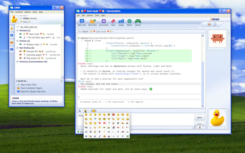Viewport: 245px width, 153px height.
Task: Open the emoticon picker dropdown arrow
Action: (88, 111)
